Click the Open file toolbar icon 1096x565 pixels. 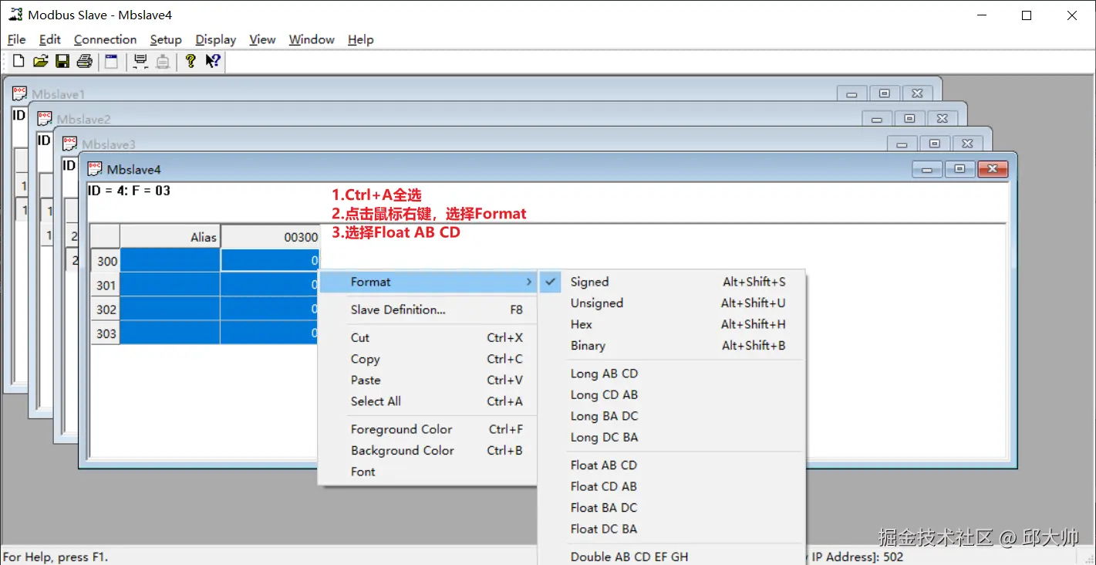(x=41, y=62)
